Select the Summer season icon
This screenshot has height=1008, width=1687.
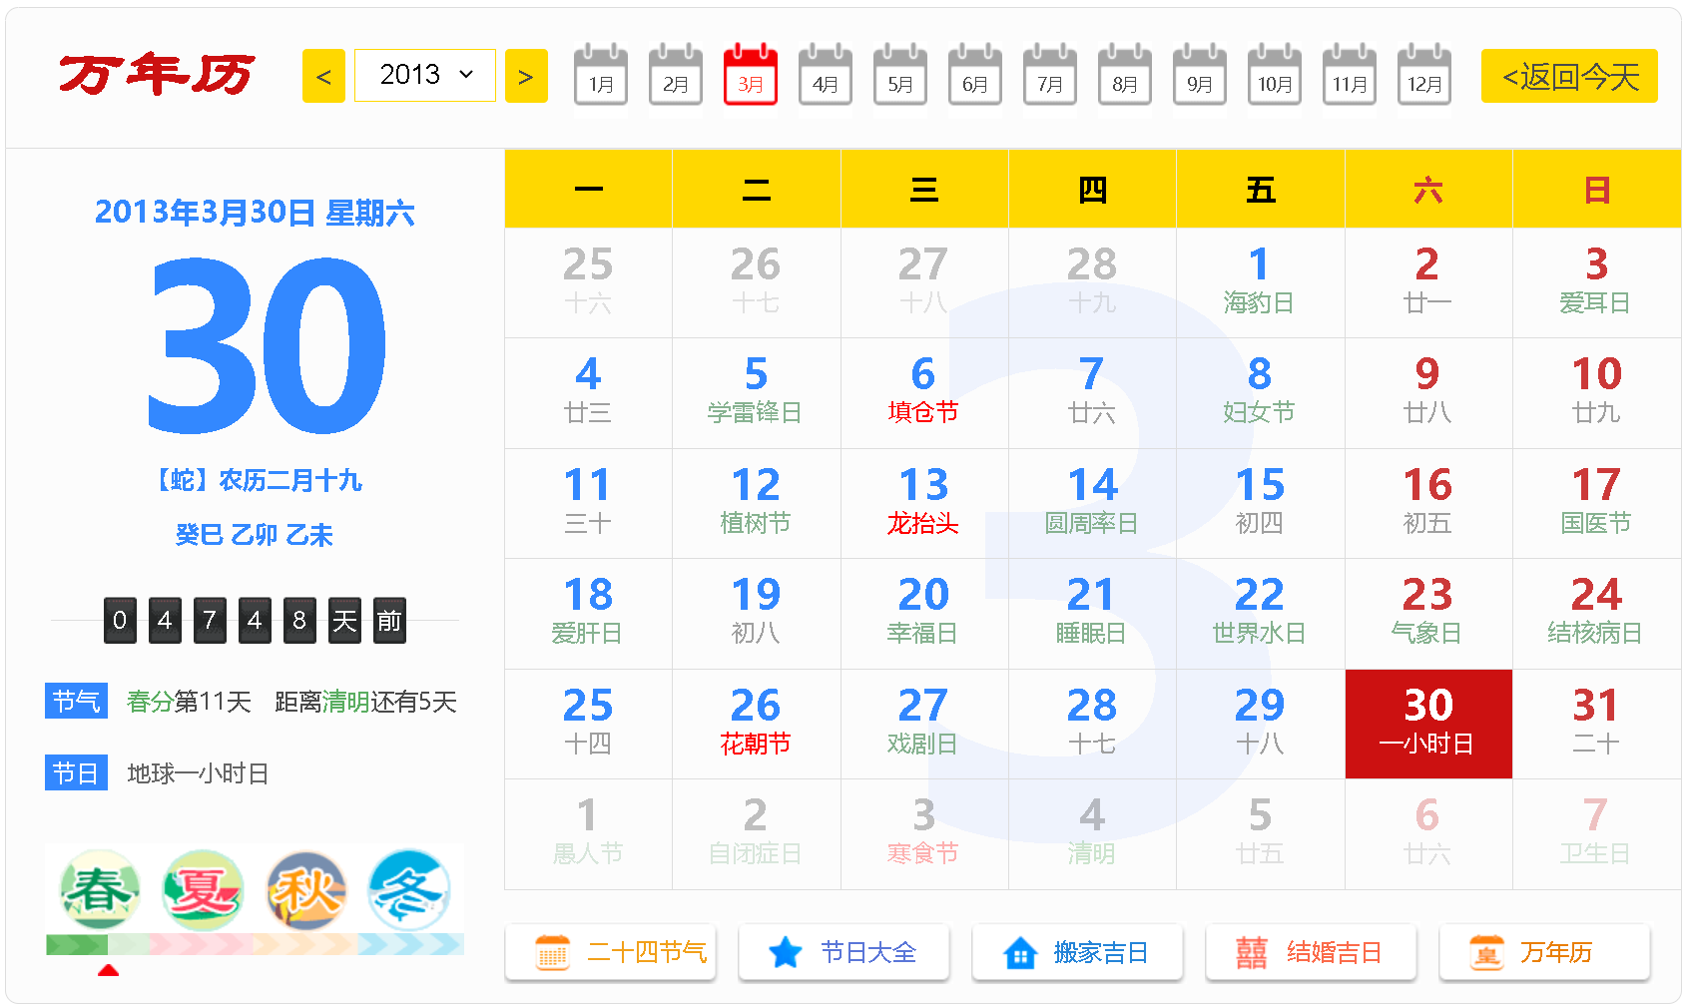(203, 889)
